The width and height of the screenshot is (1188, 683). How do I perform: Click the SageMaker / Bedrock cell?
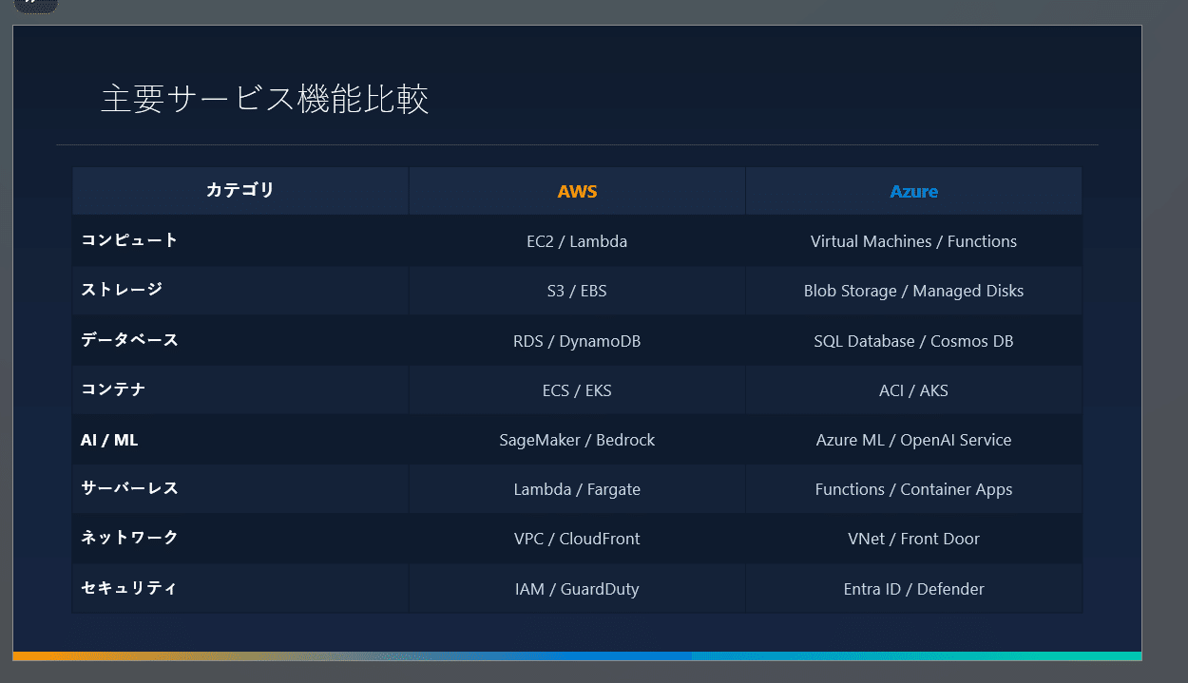[x=577, y=440]
